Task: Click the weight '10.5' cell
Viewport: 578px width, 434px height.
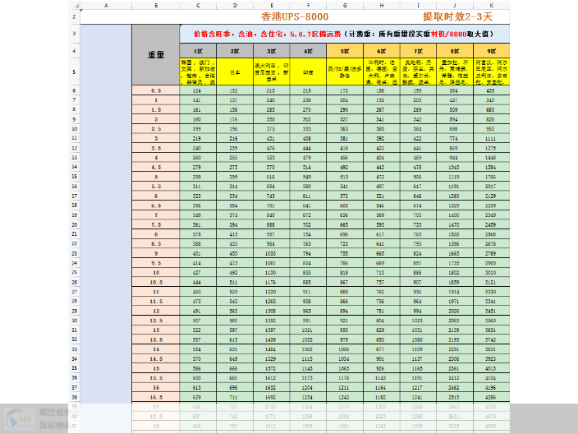Action: click(x=156, y=282)
